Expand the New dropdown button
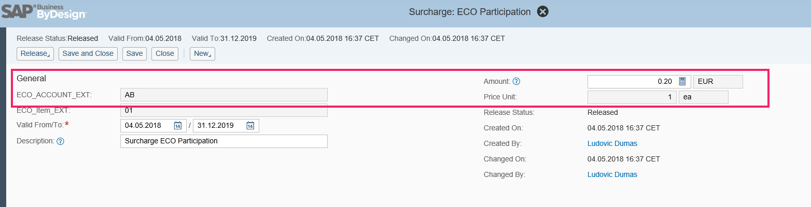Viewport: 811px width, 207px height. coord(202,54)
